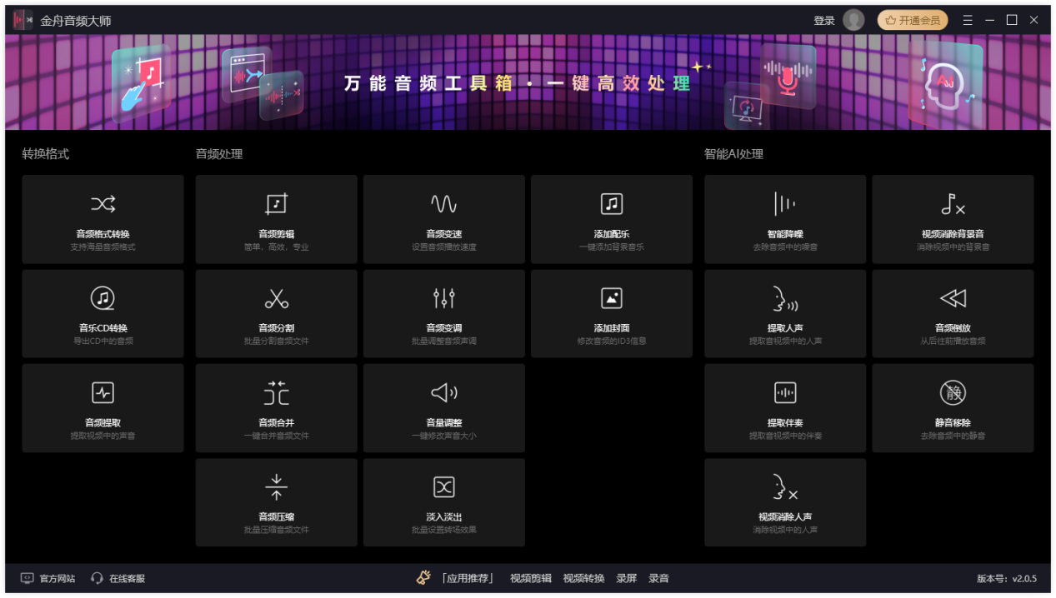
Task: Click the 视频消除背景音 note-with-x icon
Action: pos(953,204)
